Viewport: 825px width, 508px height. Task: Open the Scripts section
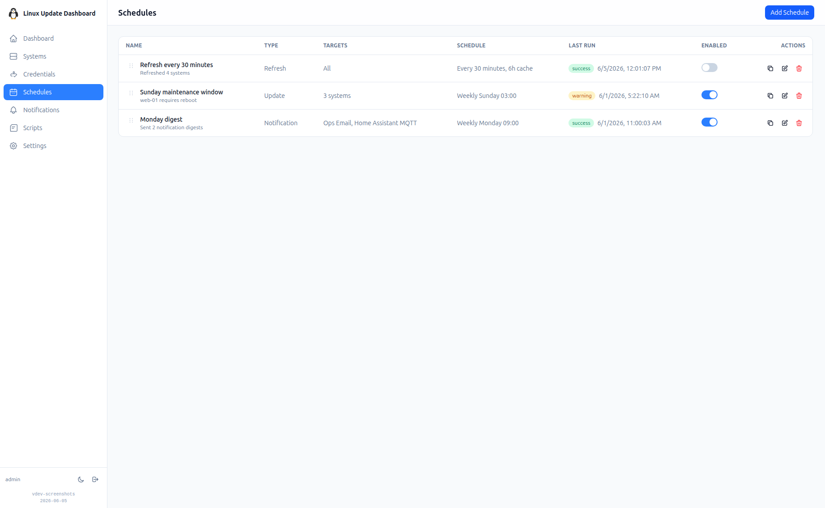click(x=53, y=128)
